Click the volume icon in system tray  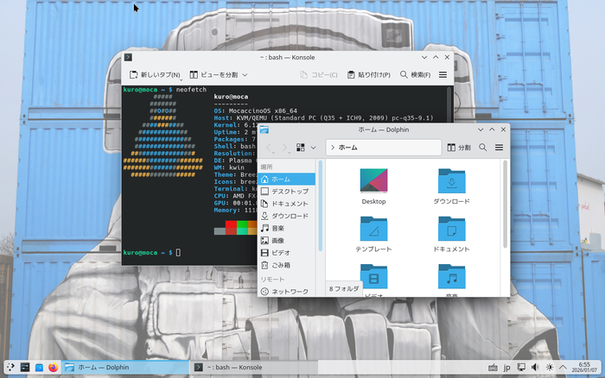click(536, 367)
